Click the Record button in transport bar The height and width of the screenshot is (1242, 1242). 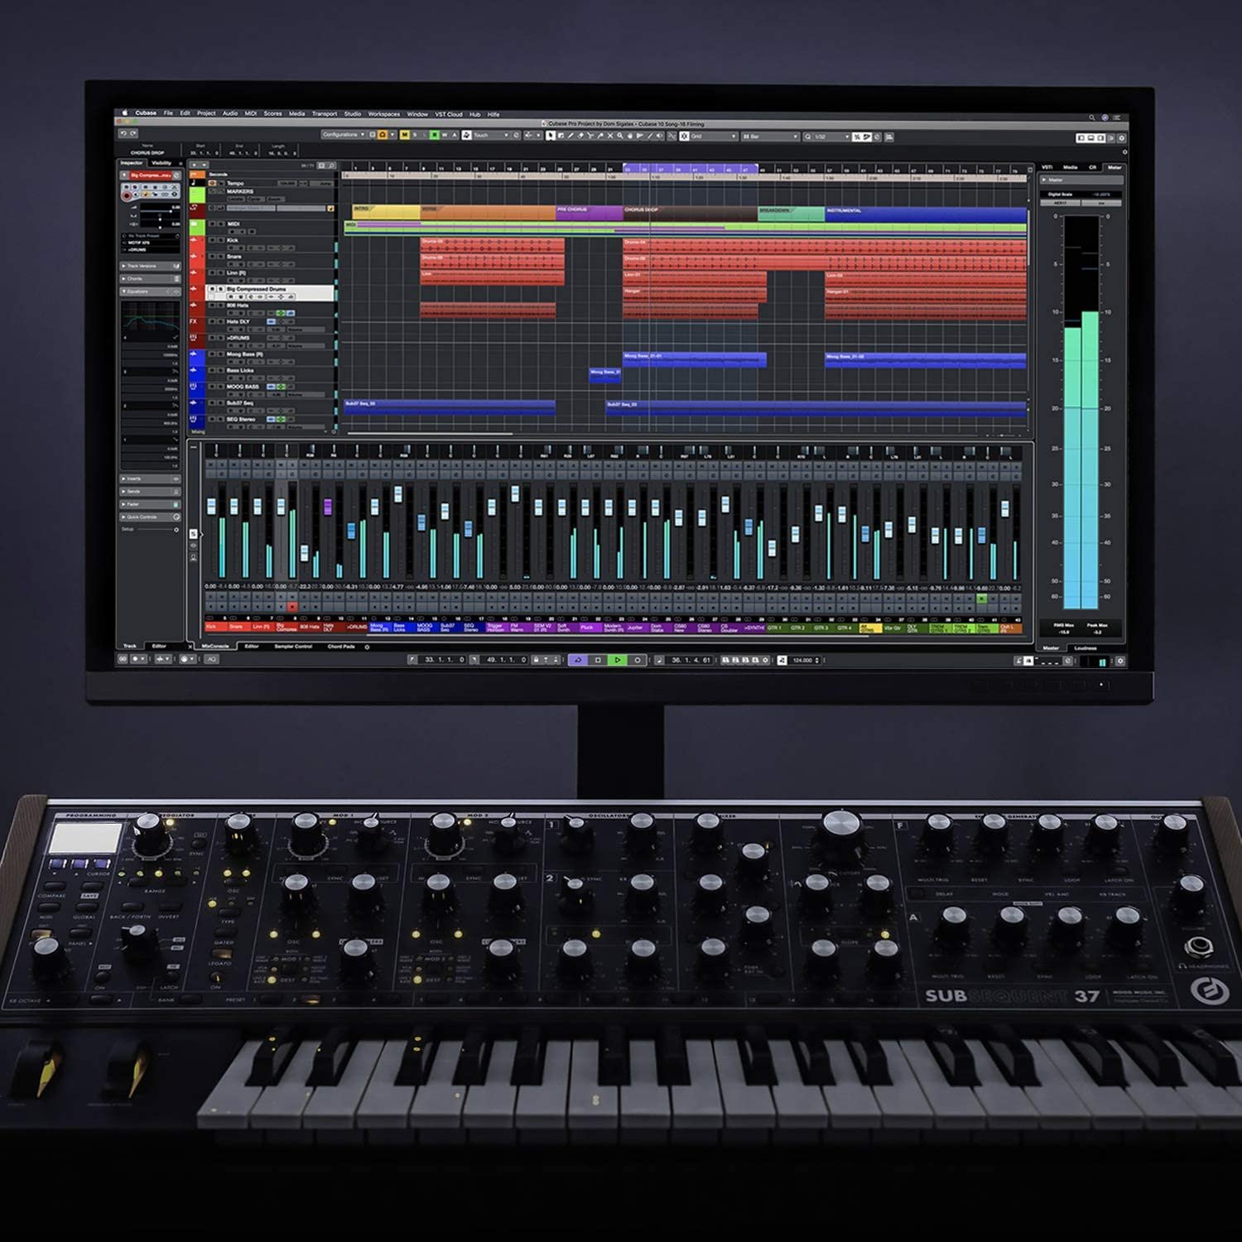pos(637,660)
